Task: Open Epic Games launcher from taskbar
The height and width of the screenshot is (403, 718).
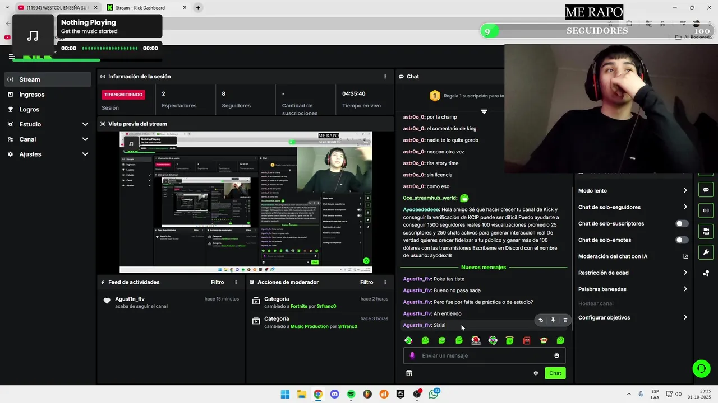Action: pyautogui.click(x=401, y=394)
